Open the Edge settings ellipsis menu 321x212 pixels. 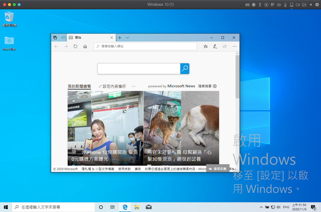pyautogui.click(x=234, y=47)
